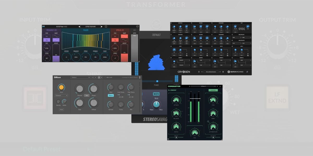313x156 pixels.
Task: Open the Outward mode dropdown in Diffuse
Action: (62, 95)
